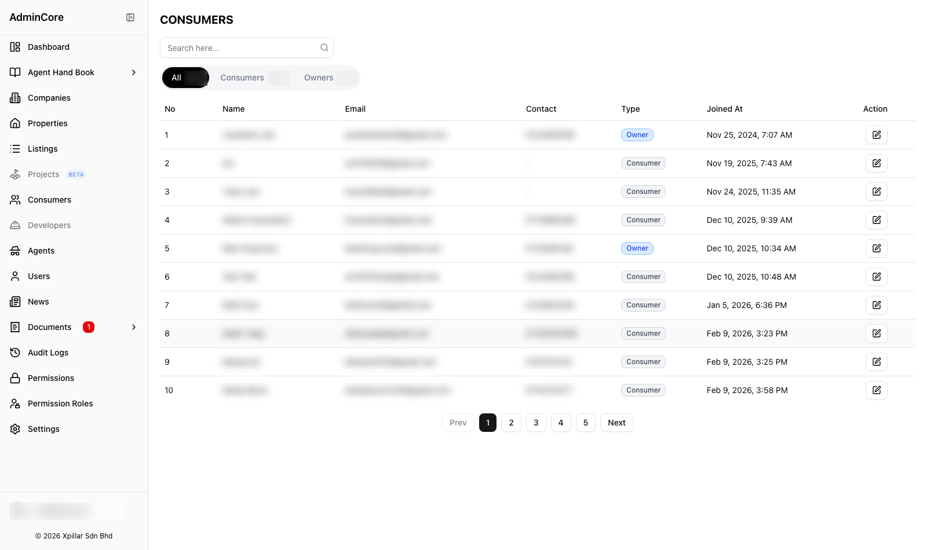The width and height of the screenshot is (927, 550).
Task: Click the Projects icon in sidebar
Action: 15,174
